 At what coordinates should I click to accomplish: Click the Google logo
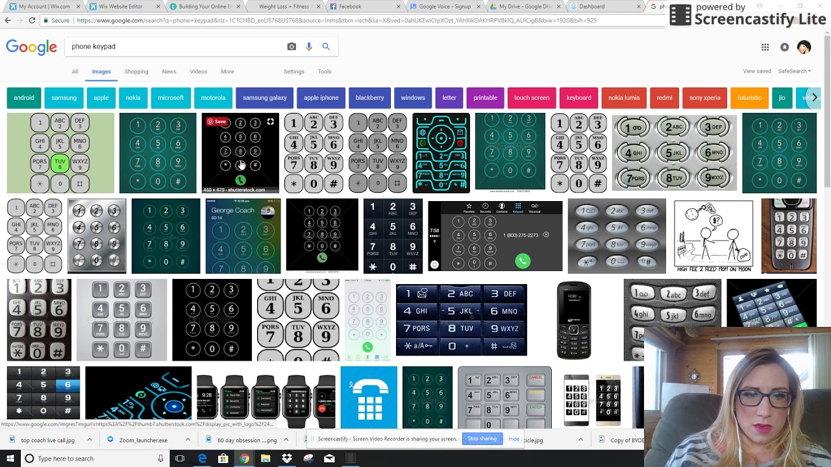click(32, 47)
